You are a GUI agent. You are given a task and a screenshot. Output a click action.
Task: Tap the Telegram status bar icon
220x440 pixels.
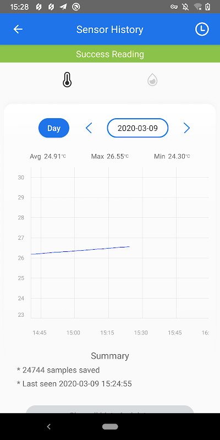point(63,7)
